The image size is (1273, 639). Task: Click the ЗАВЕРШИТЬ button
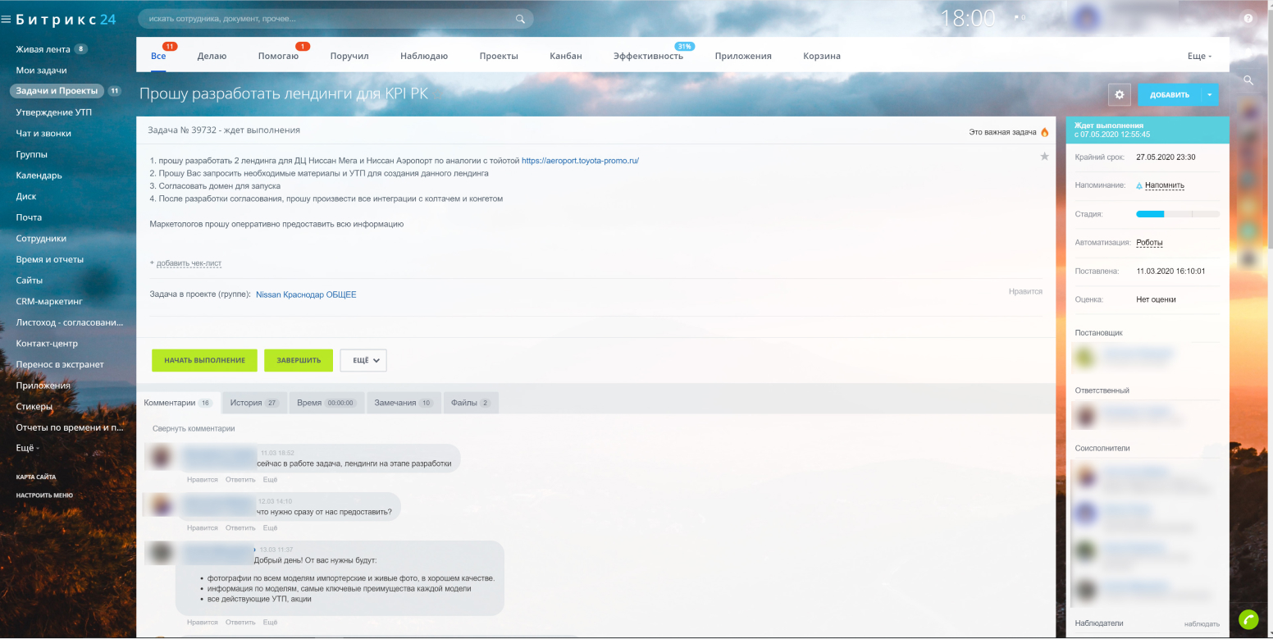pos(299,360)
